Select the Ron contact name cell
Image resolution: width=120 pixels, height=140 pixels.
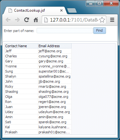(x=21, y=102)
